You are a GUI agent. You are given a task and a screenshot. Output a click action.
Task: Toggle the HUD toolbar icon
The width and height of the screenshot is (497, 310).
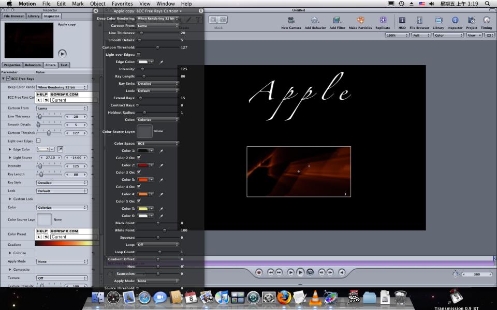click(x=402, y=21)
